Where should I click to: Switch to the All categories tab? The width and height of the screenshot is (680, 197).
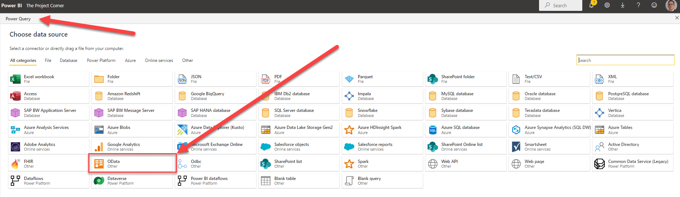23,60
